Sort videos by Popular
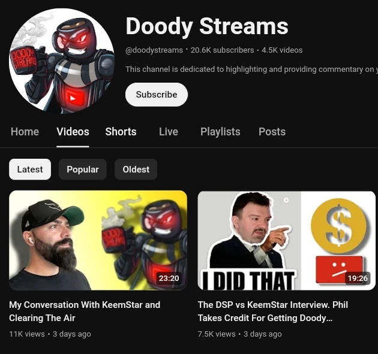This screenshot has width=378, height=354. point(83,169)
